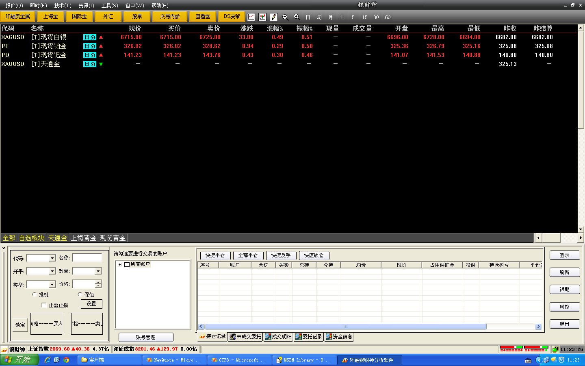Click the 全部平仓 button

[248, 255]
